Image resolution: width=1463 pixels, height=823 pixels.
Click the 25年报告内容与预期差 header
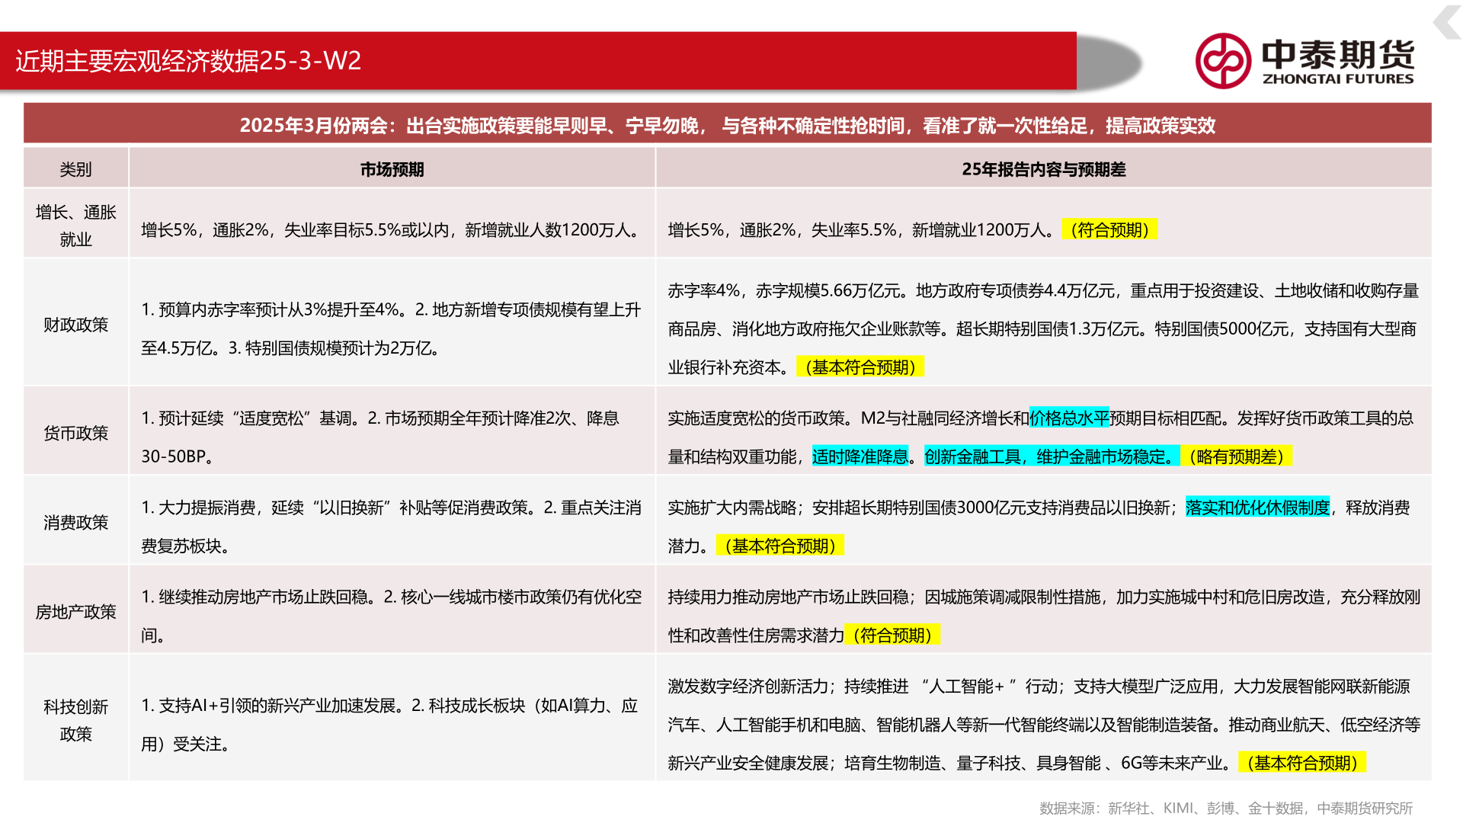point(1046,168)
